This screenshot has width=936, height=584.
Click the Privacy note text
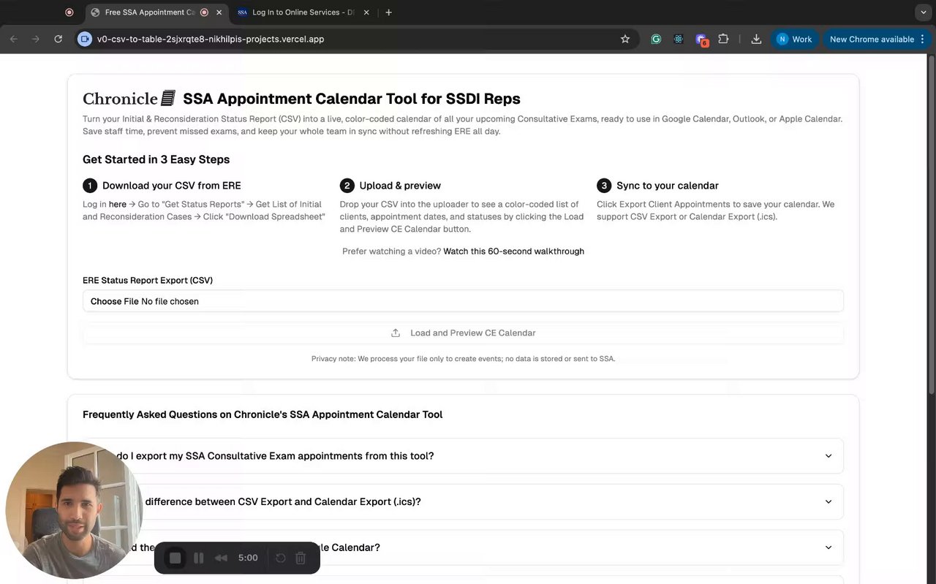tap(463, 359)
